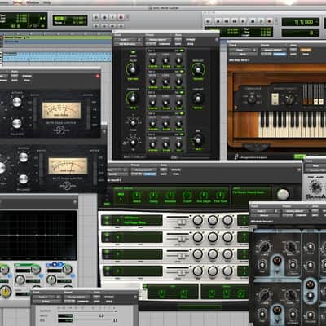This screenshot has height=326, width=326.
Task: Open the Help menu
Action: [x=47, y=3]
